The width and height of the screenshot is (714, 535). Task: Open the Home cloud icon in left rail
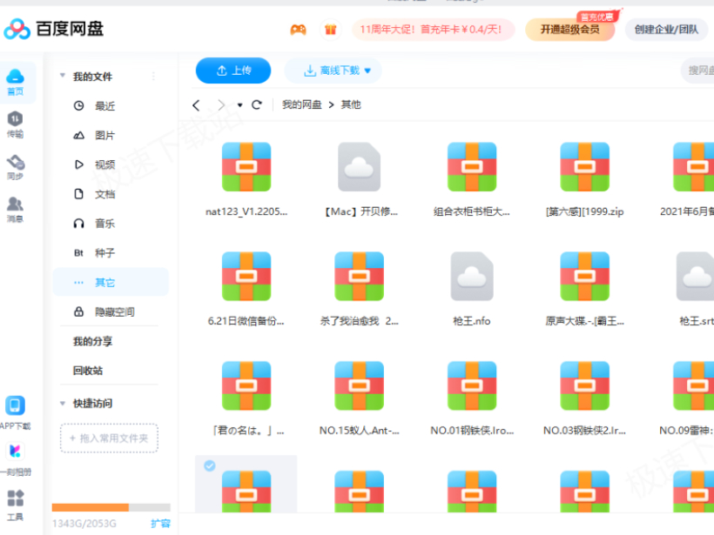tap(15, 83)
